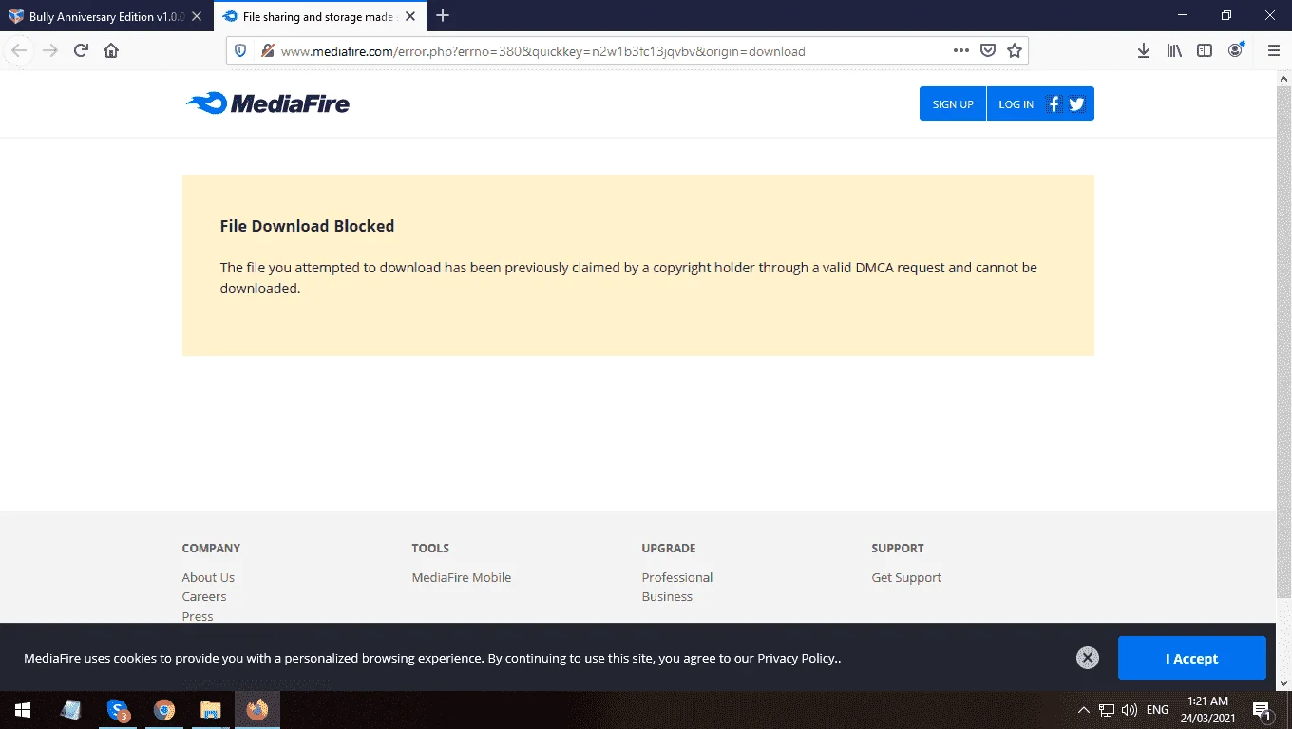Image resolution: width=1292 pixels, height=729 pixels.
Task: Open the Firefox hamburger menu
Action: [1274, 51]
